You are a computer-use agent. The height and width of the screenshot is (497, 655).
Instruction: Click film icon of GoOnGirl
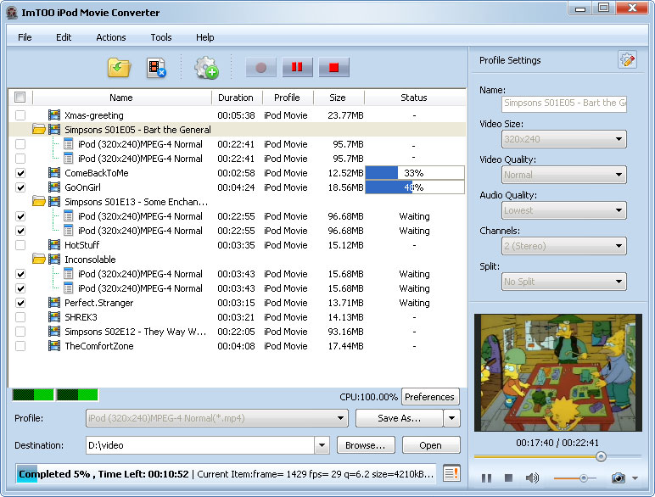(54, 187)
